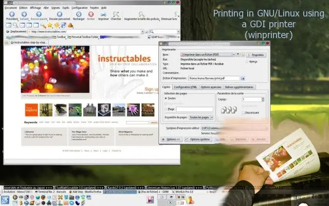Click the Propriétés button

point(256,55)
